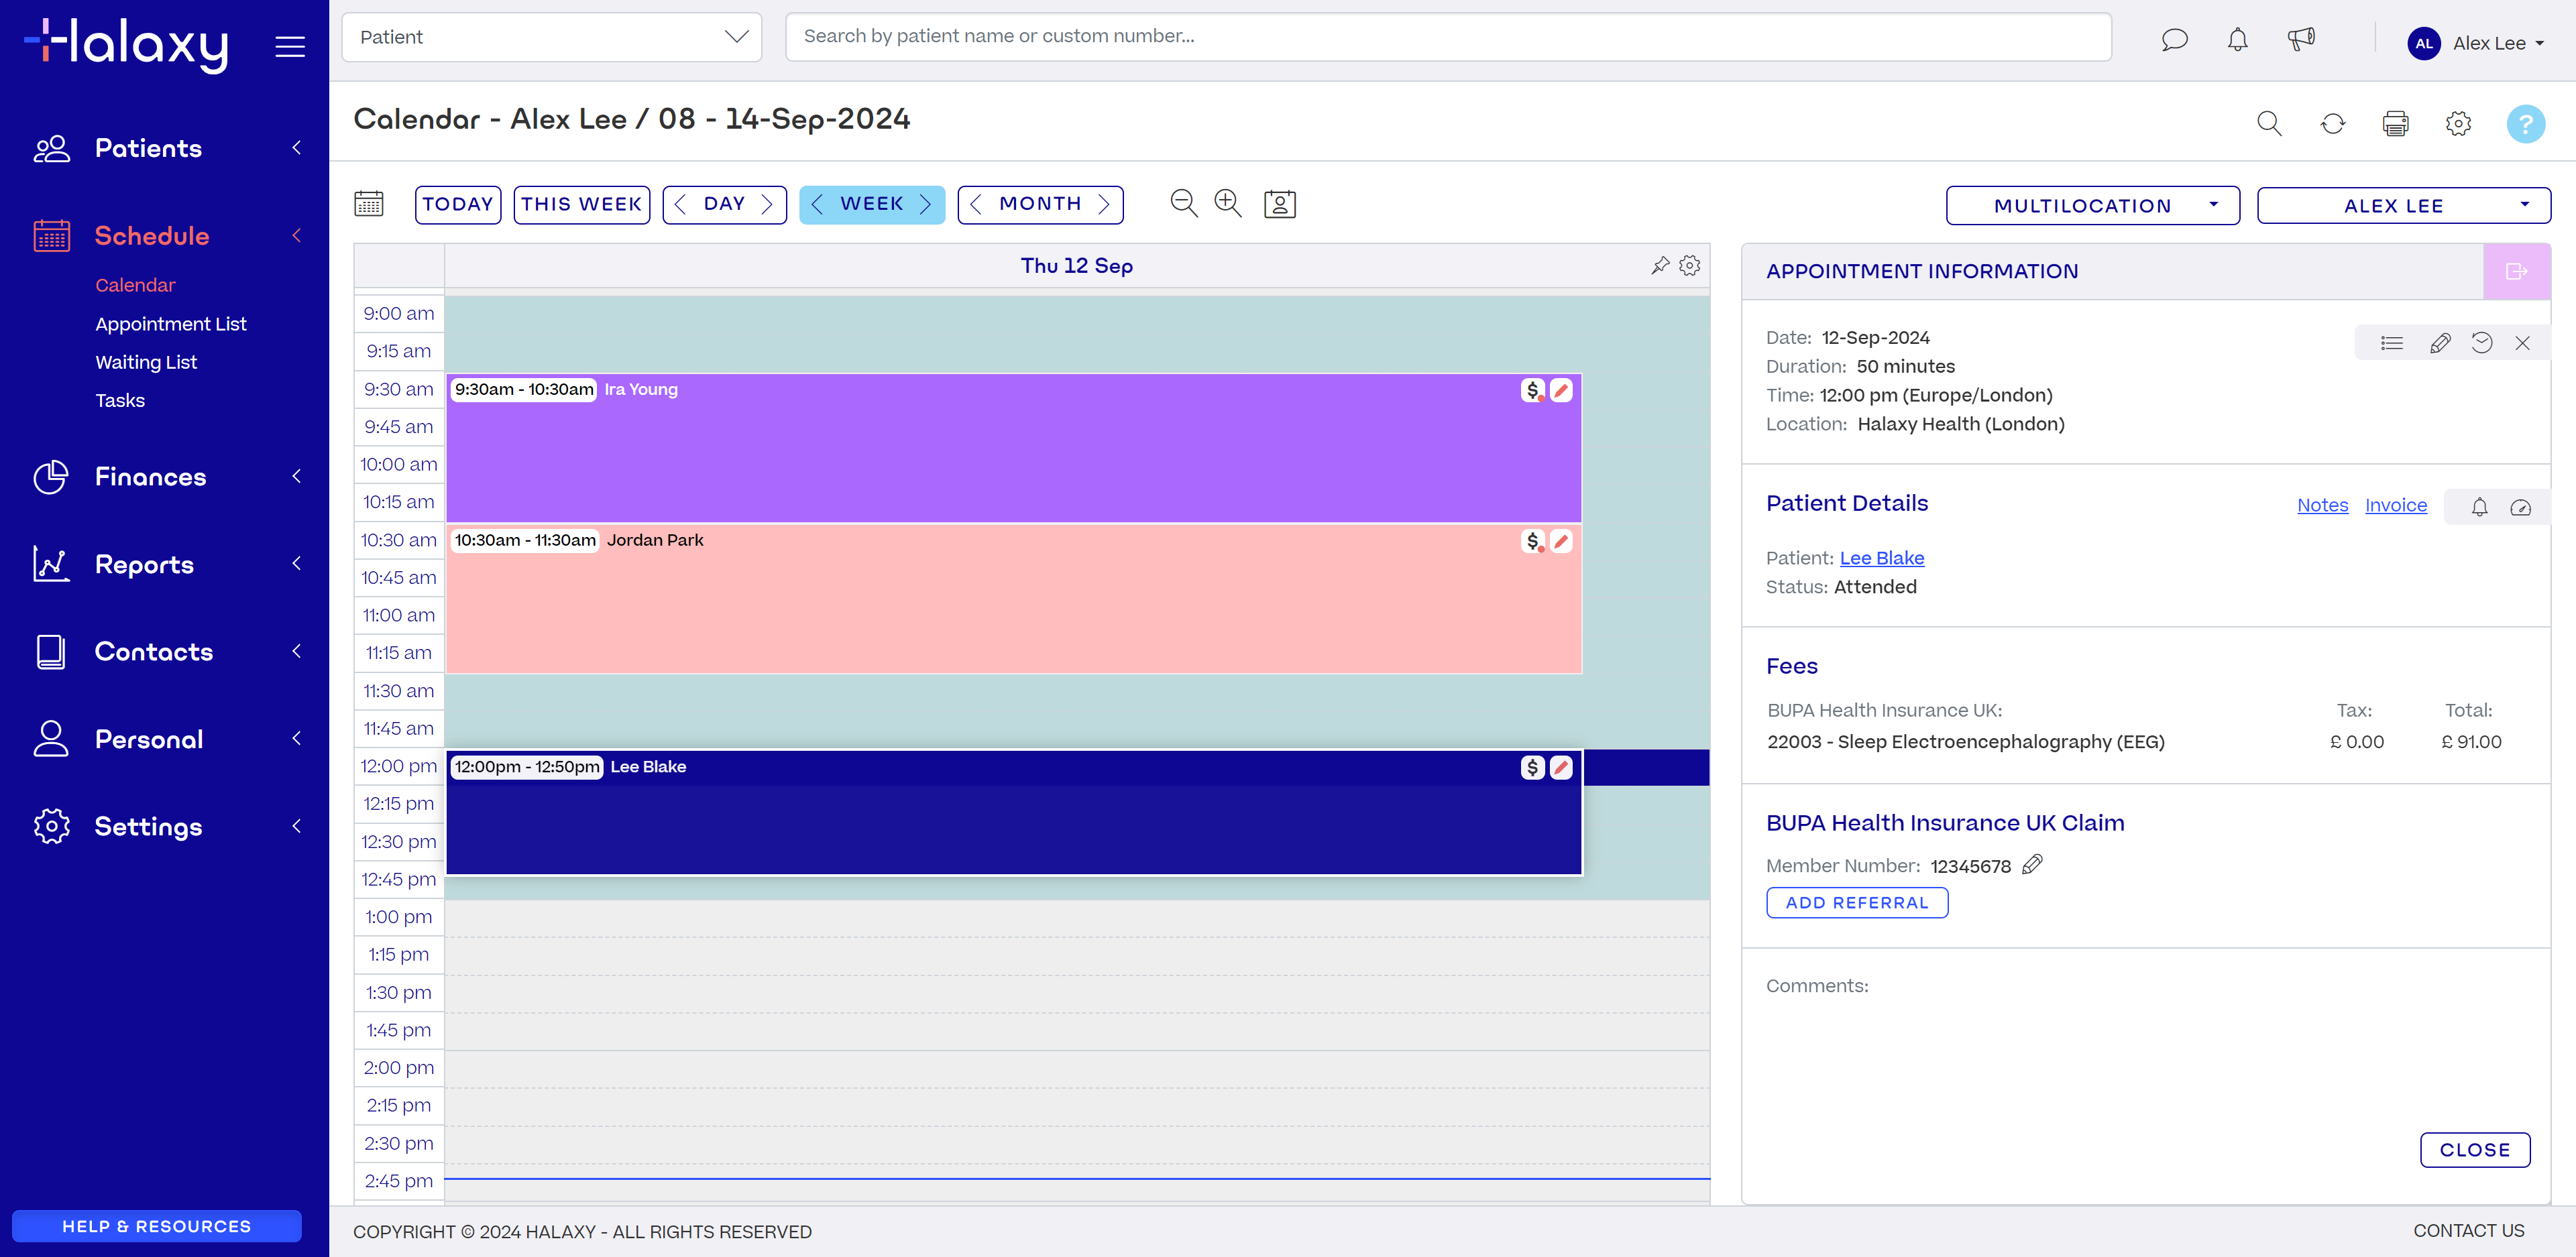Open Thu 12 Sep column settings gear
Viewport: 2576px width, 1257px height.
coord(1690,265)
